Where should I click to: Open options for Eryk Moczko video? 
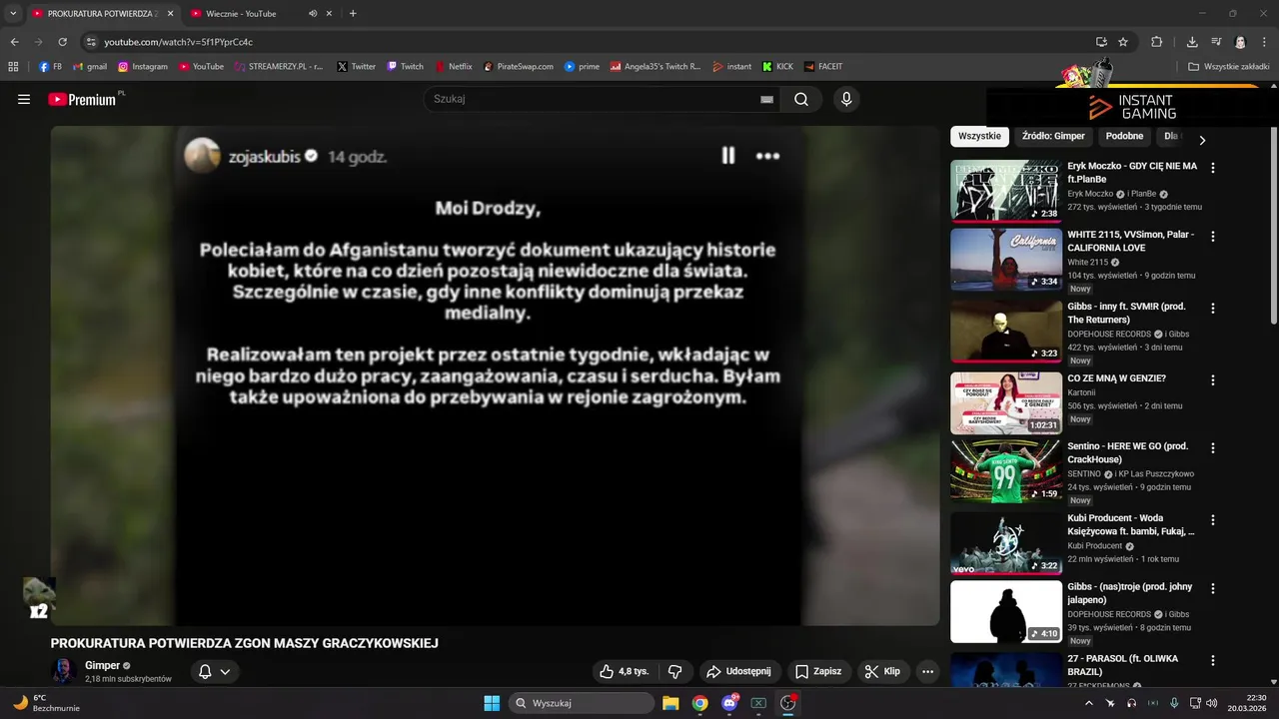1213,168
